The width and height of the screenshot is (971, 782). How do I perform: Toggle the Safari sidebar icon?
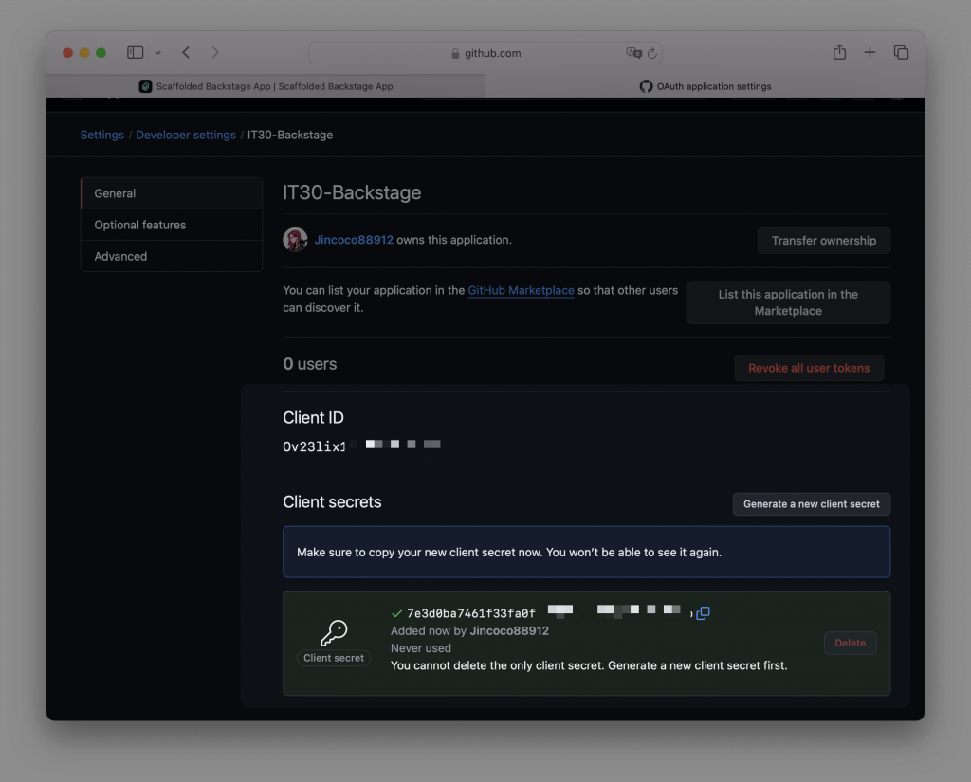pyautogui.click(x=135, y=53)
